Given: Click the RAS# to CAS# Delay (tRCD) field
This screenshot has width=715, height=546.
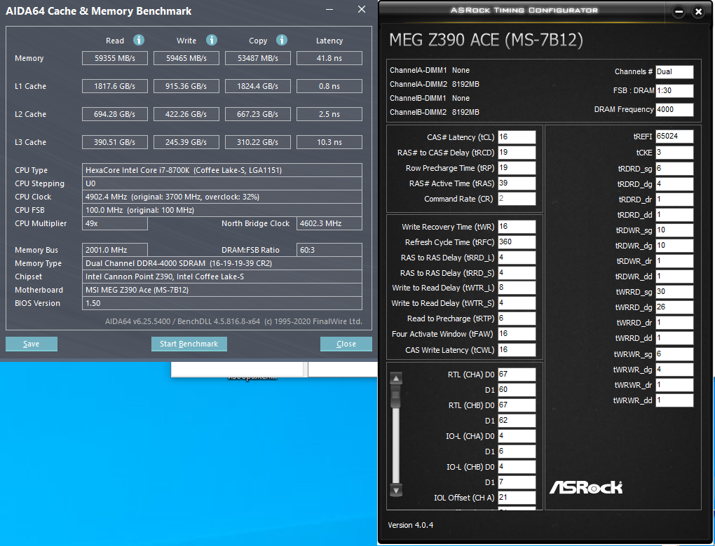Looking at the screenshot, I should pyautogui.click(x=517, y=153).
